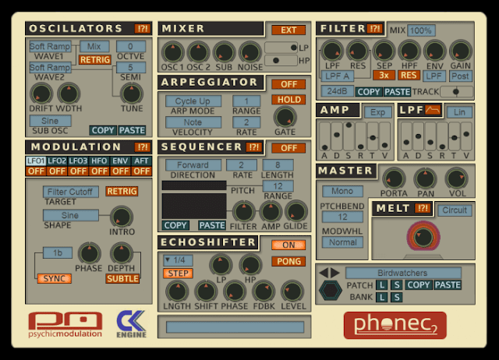Toggle the Sequencer OFF switch
This screenshot has width=499, height=360.
[x=288, y=148]
